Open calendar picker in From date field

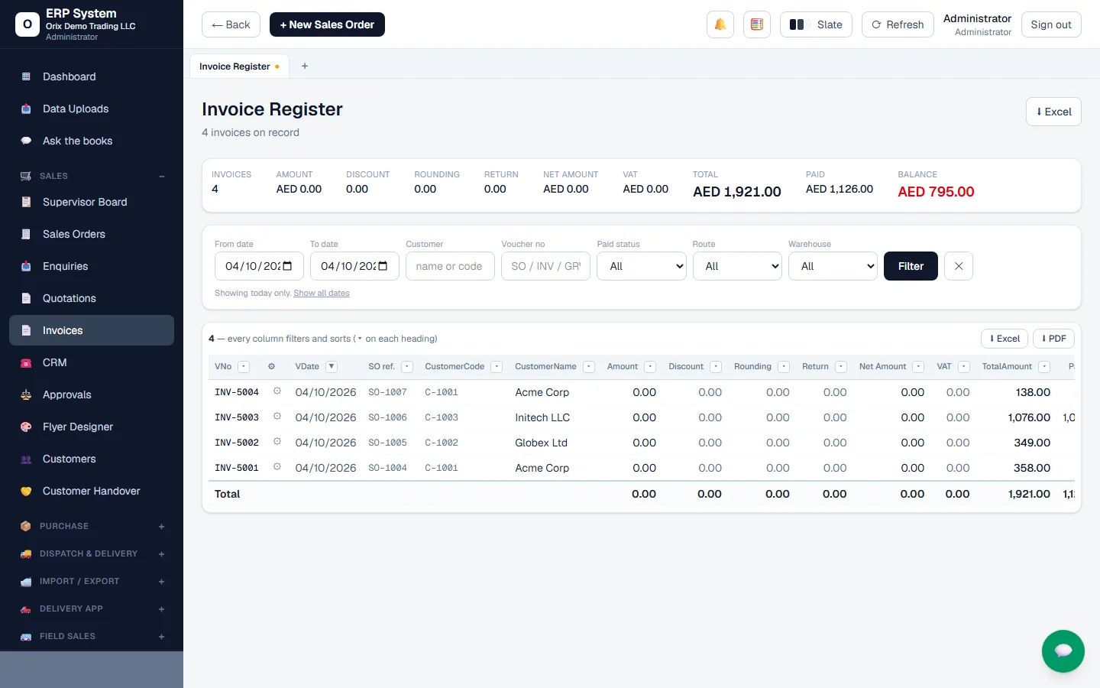[x=288, y=266]
